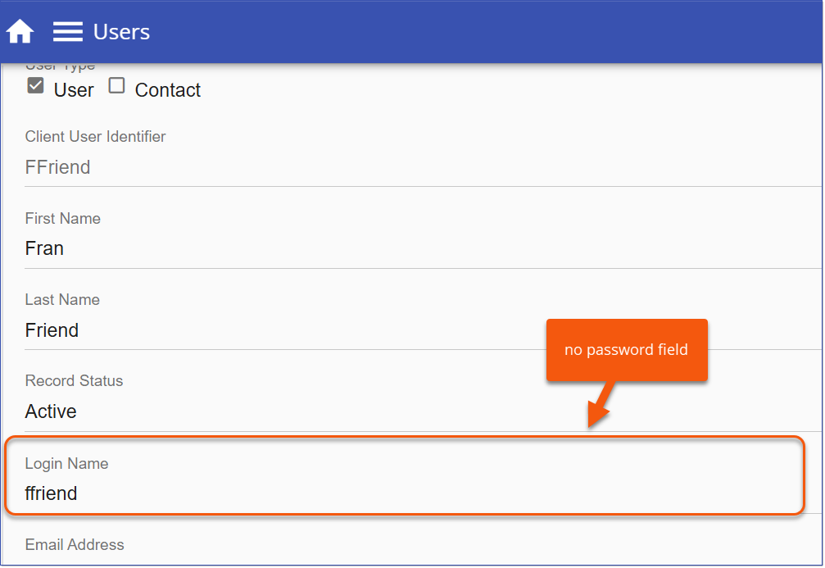The height and width of the screenshot is (568, 825).
Task: Click the Users page title
Action: point(121,32)
